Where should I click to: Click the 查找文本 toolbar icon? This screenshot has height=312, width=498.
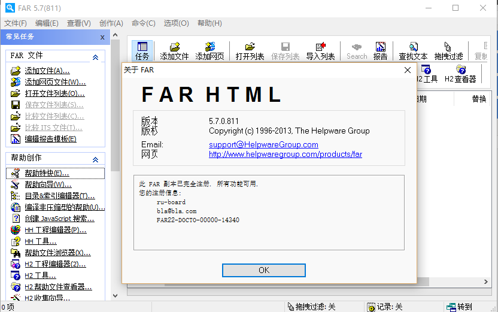[x=413, y=50]
